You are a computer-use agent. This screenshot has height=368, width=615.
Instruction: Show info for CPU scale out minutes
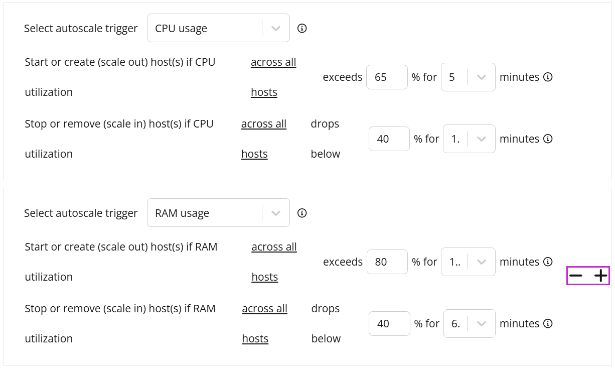tap(548, 77)
